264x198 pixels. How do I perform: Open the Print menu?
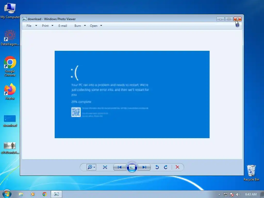tap(45, 26)
